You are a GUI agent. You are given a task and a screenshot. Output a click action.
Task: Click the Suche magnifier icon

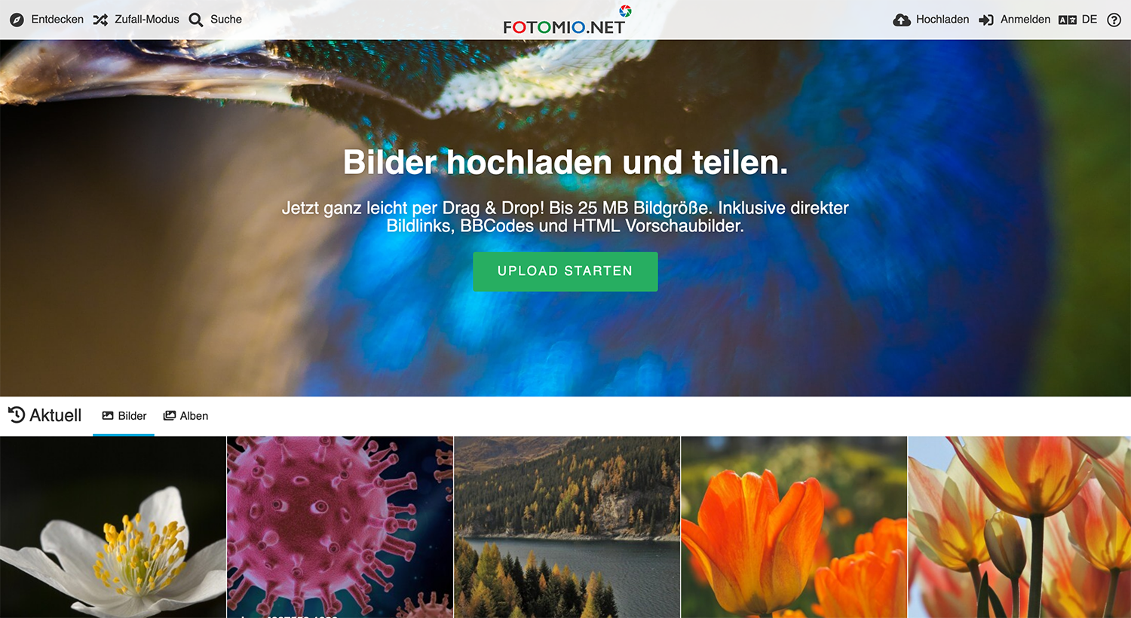click(196, 20)
